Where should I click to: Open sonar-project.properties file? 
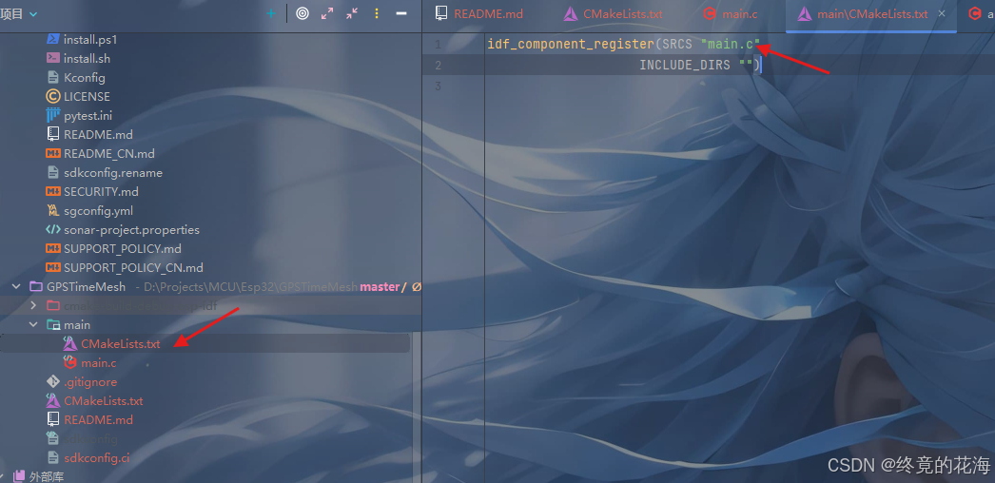point(131,229)
